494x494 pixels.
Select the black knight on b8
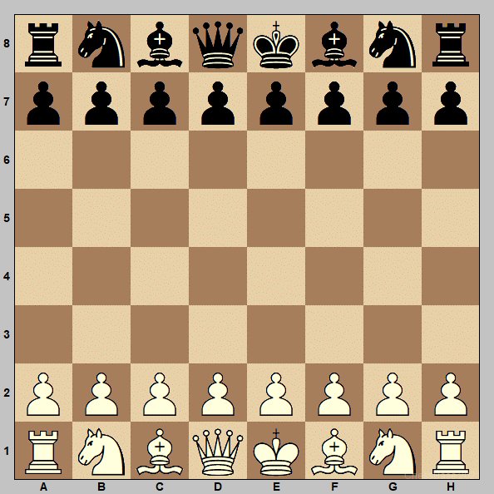click(x=101, y=44)
